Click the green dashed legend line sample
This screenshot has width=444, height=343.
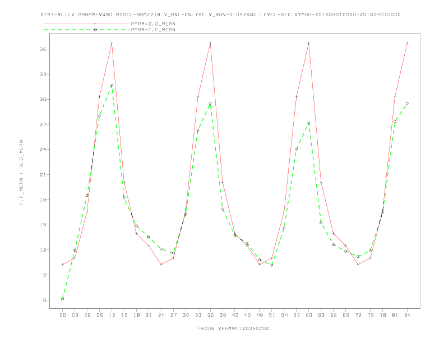87,30
